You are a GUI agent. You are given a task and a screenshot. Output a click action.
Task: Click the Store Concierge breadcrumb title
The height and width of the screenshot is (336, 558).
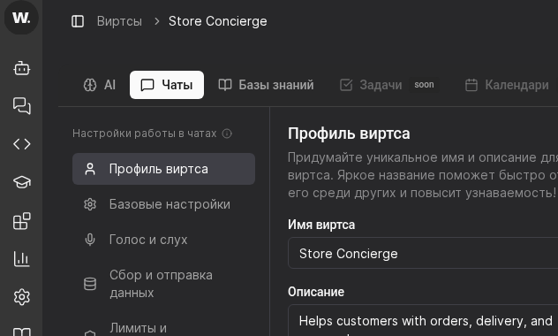click(x=218, y=21)
